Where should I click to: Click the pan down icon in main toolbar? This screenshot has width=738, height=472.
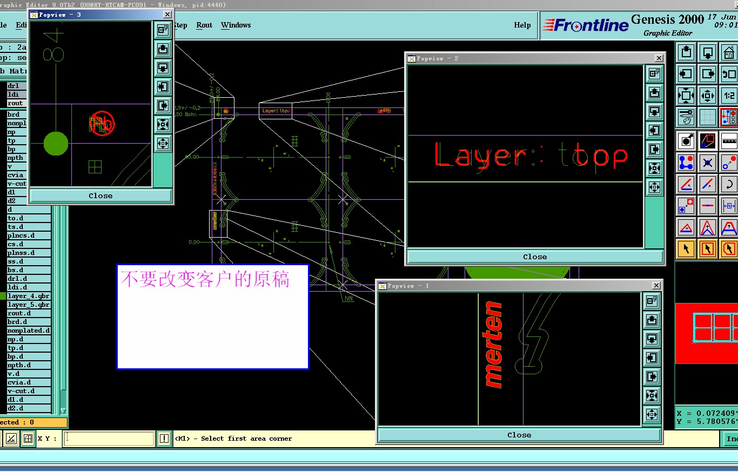click(708, 52)
